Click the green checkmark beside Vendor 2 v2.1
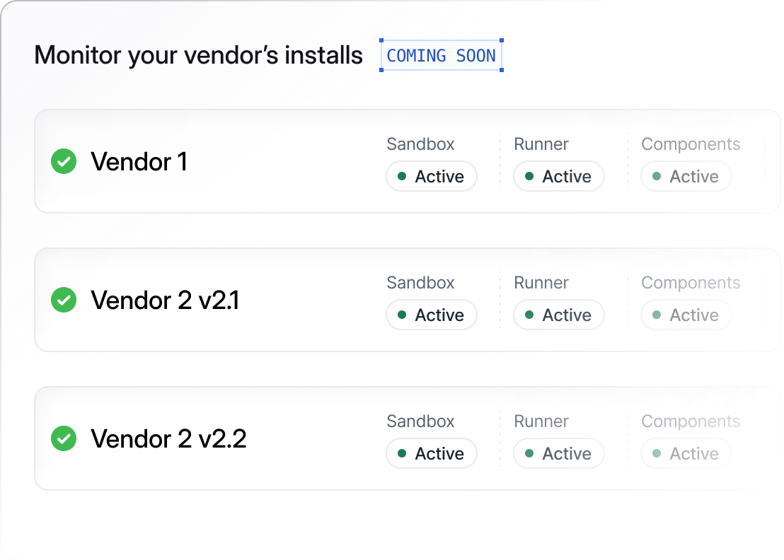 [x=64, y=301]
